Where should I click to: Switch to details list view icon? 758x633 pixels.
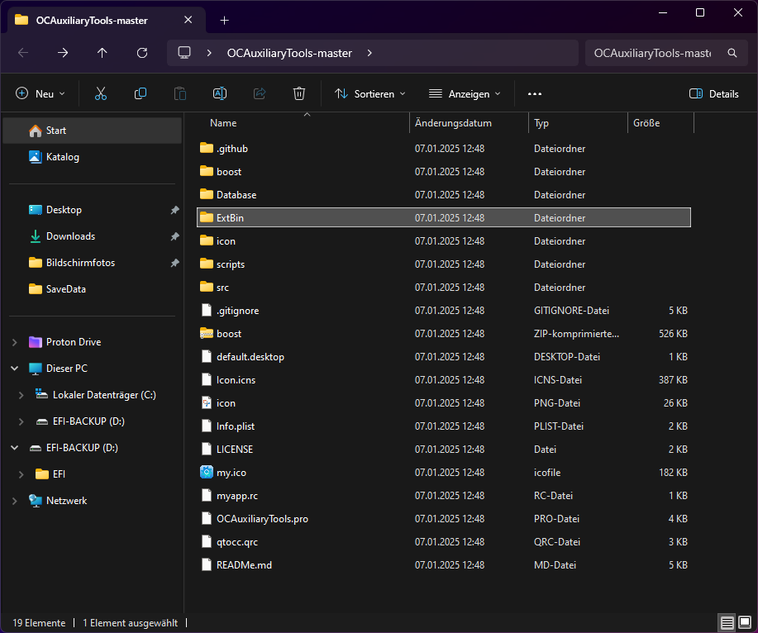coord(727,622)
